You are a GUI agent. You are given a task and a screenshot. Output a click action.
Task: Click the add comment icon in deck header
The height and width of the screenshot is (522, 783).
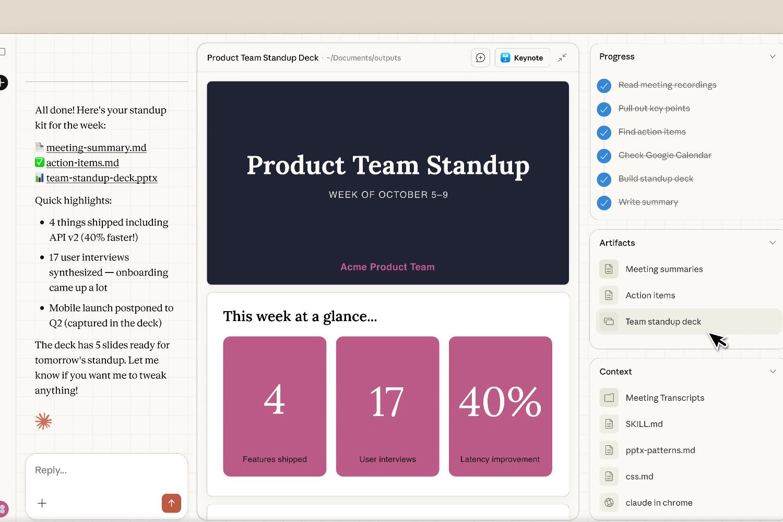click(x=480, y=58)
